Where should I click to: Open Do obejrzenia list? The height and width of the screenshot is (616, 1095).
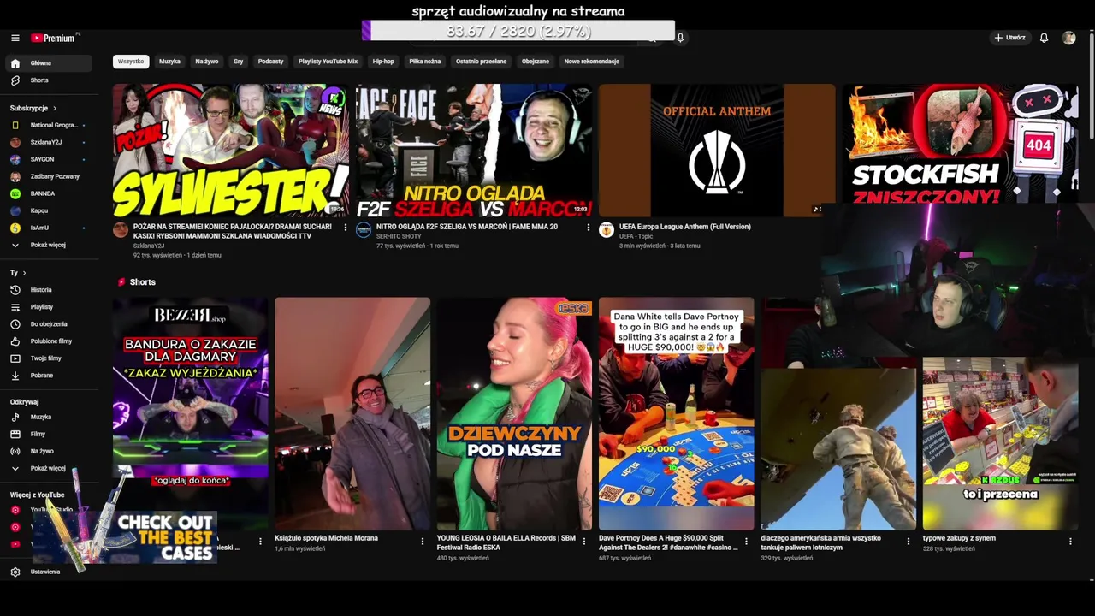click(x=50, y=324)
